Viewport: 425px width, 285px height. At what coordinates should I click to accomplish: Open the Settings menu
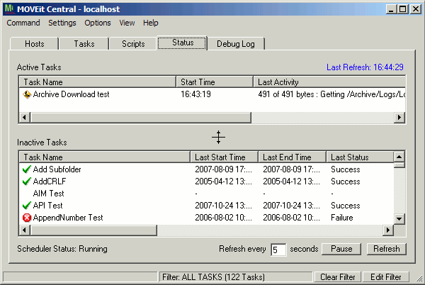[x=62, y=23]
